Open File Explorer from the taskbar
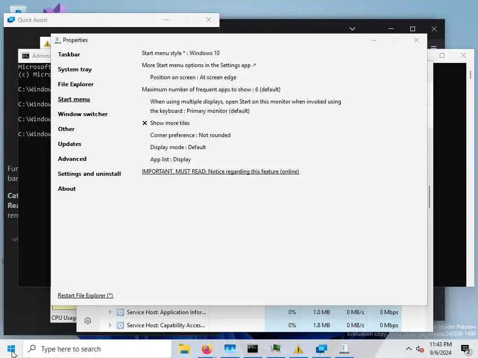 pyautogui.click(x=184, y=349)
